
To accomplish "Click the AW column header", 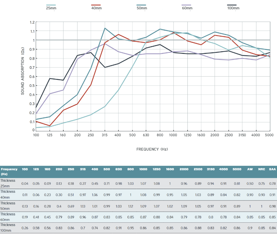I will [x=250, y=169].
